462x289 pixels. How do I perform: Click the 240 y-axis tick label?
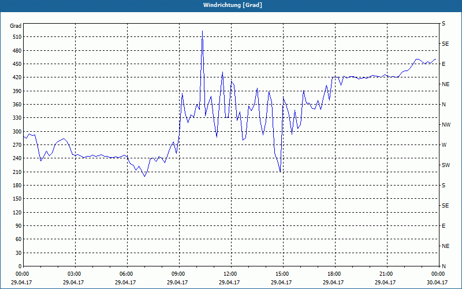point(17,158)
